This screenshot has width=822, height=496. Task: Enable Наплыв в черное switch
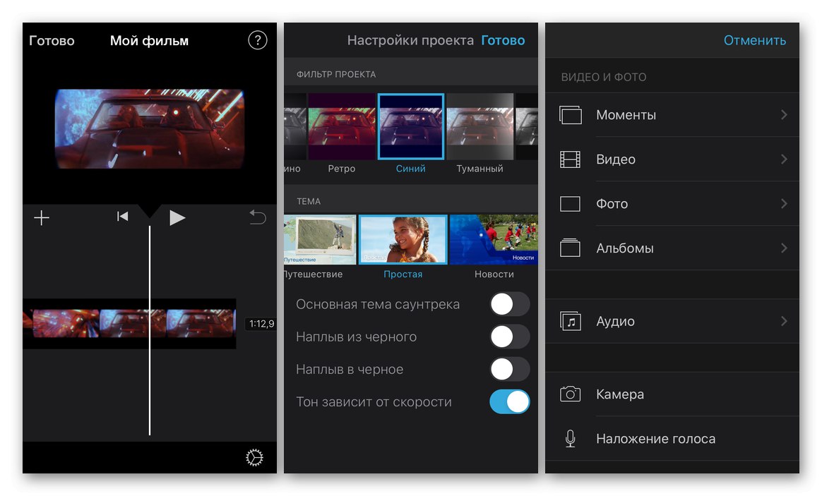(510, 369)
